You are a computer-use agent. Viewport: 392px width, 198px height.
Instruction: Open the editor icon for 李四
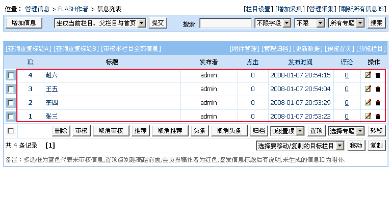(x=368, y=102)
